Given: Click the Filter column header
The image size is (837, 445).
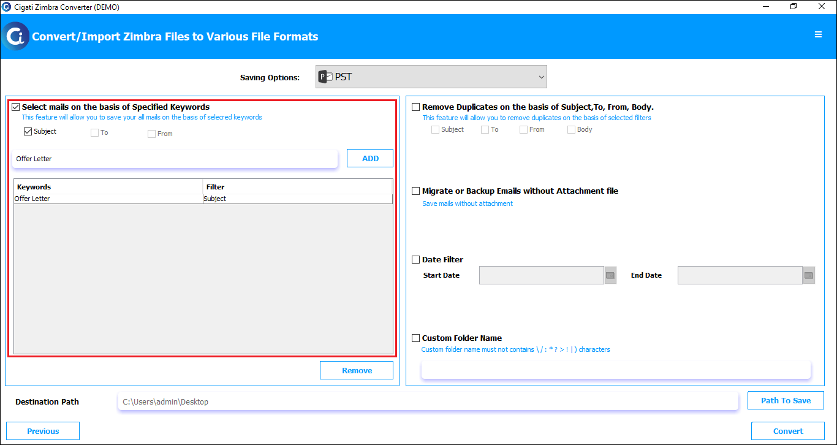Looking at the screenshot, I should pos(298,186).
